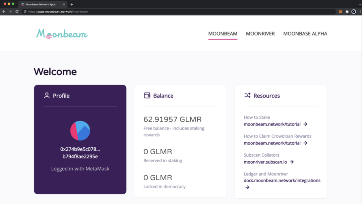Click wallet address 0x274b9e5c078...
This screenshot has width=362, height=204.
coord(80,153)
